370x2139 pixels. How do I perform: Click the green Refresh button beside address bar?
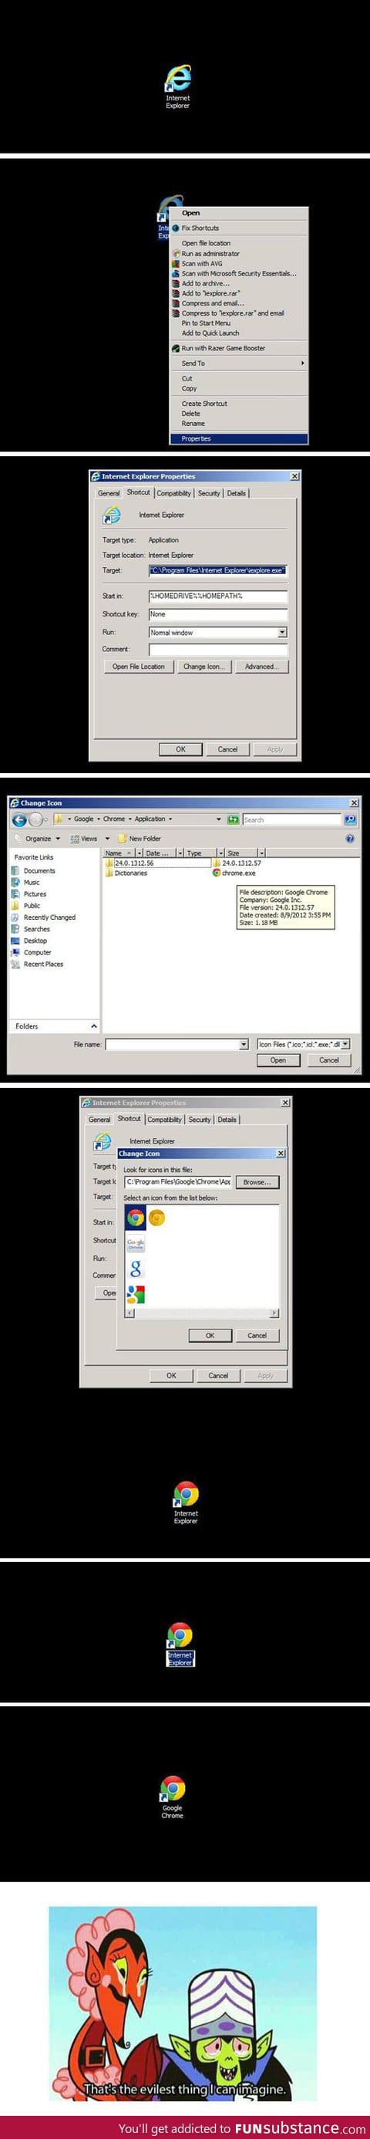coord(233,819)
